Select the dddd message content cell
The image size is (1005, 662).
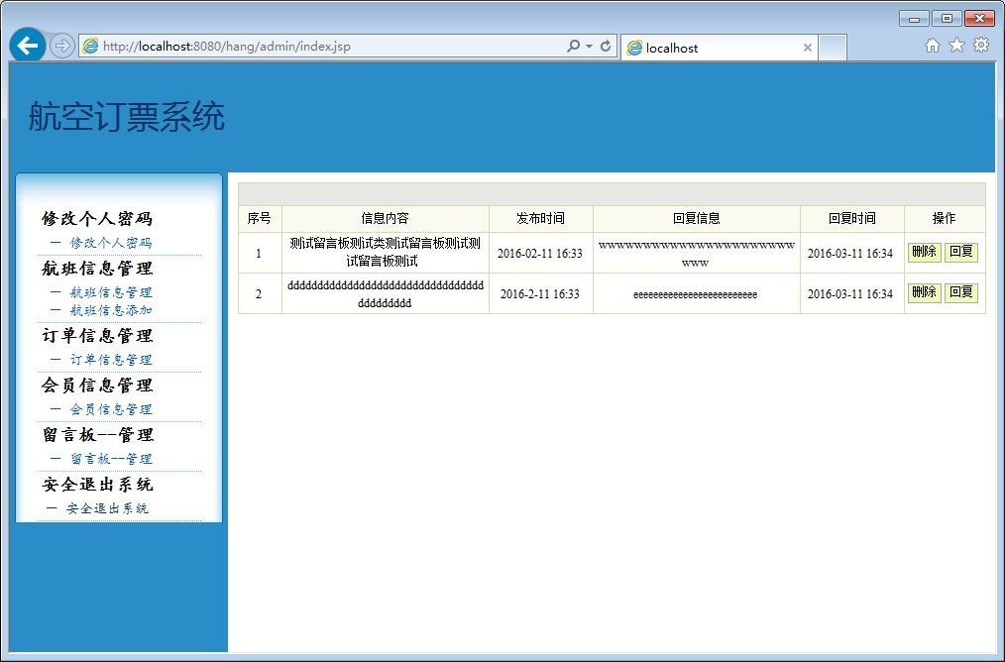pyautogui.click(x=386, y=293)
